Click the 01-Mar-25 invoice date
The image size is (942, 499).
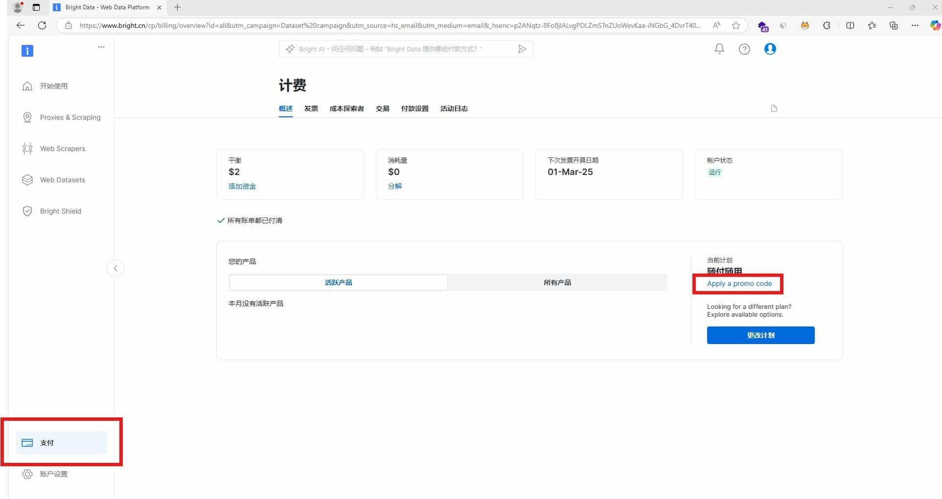click(570, 172)
